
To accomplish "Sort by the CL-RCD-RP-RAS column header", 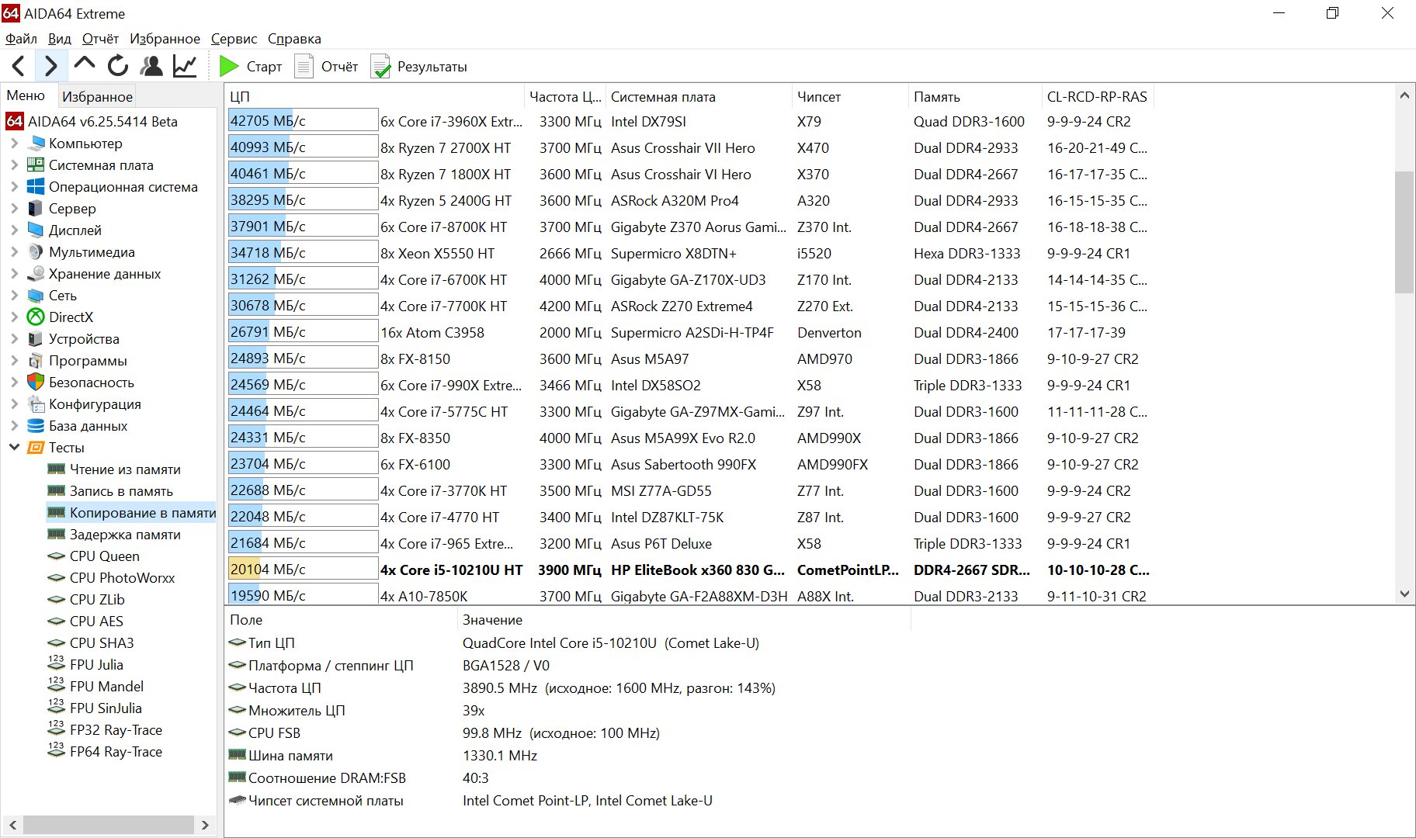I will 1097,97.
